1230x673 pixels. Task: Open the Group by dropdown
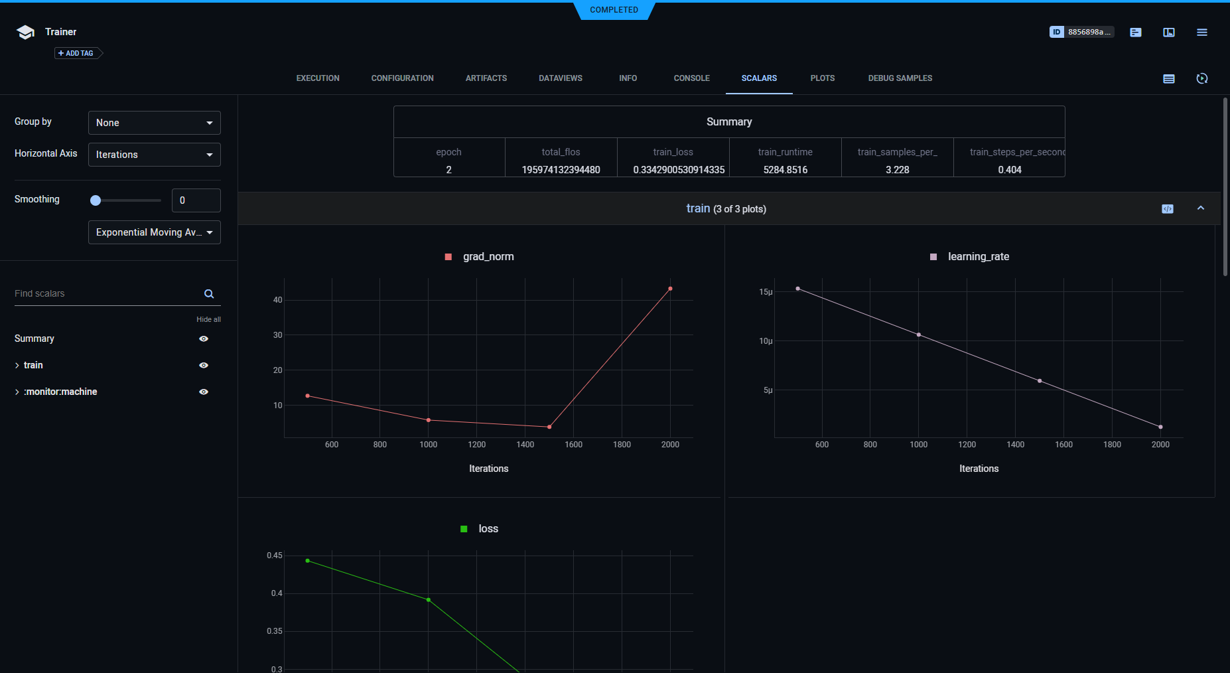pyautogui.click(x=154, y=122)
